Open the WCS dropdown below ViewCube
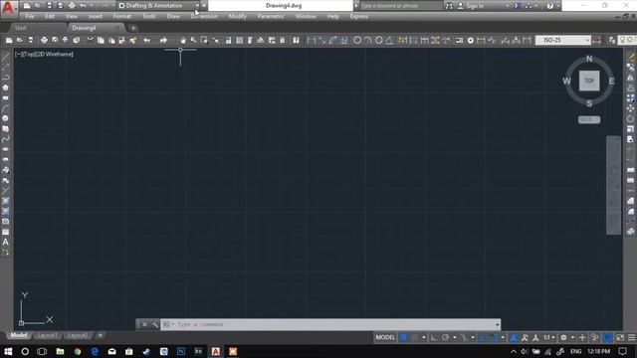Image resolution: width=637 pixels, height=358 pixels. pyautogui.click(x=589, y=119)
